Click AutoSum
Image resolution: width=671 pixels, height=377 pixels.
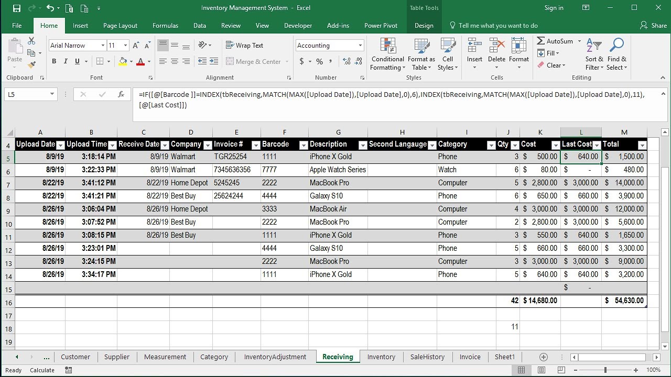tap(555, 41)
